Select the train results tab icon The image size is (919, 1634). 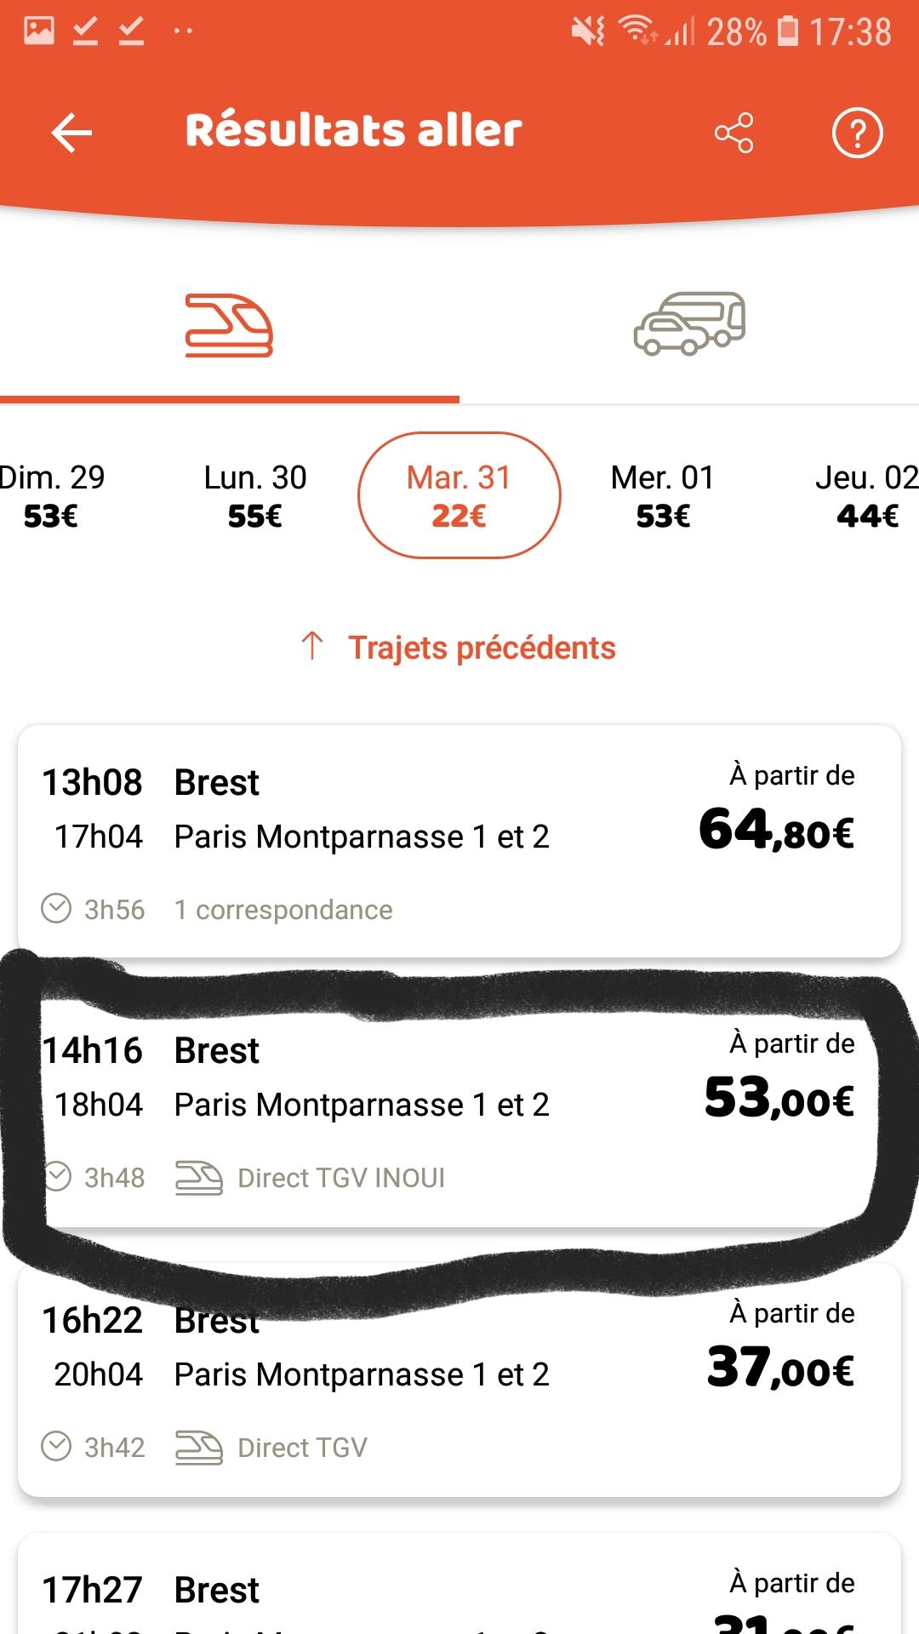click(229, 326)
